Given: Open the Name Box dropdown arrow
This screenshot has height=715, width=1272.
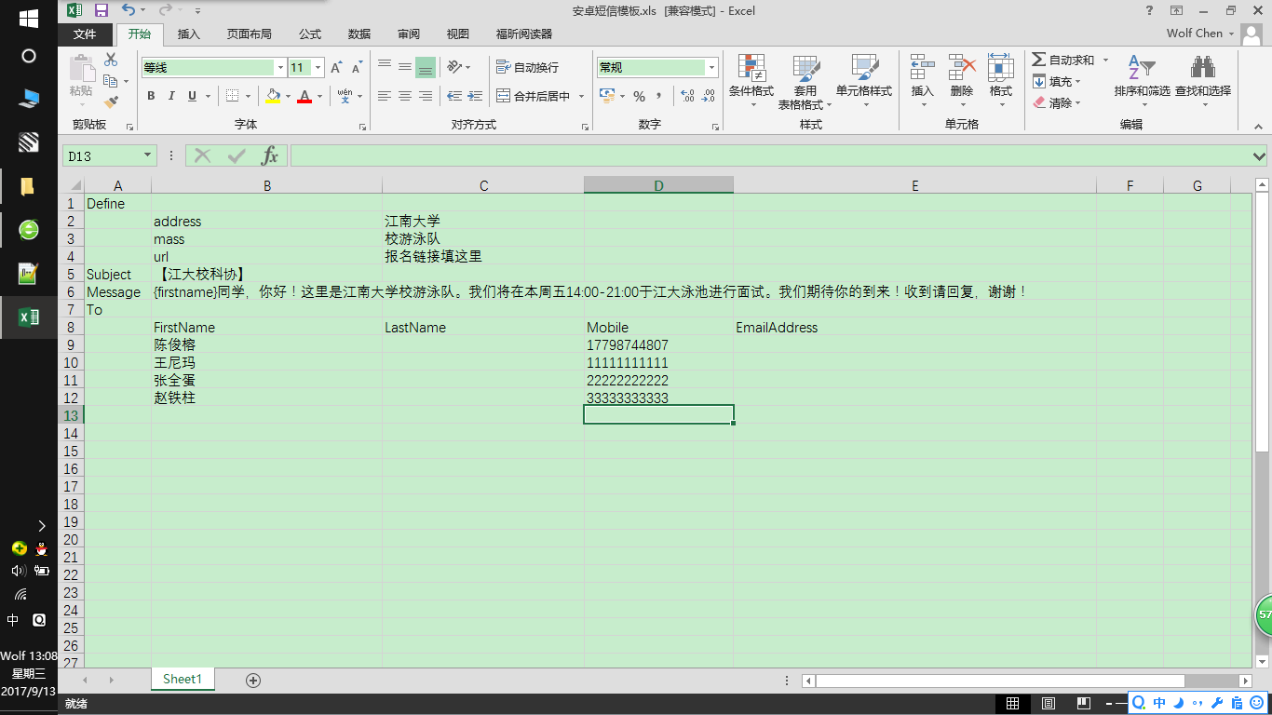Looking at the screenshot, I should [147, 155].
